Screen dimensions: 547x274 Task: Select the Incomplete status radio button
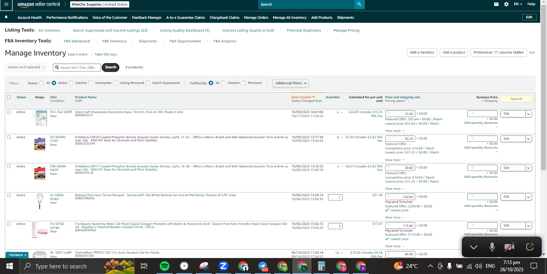(x=91, y=83)
